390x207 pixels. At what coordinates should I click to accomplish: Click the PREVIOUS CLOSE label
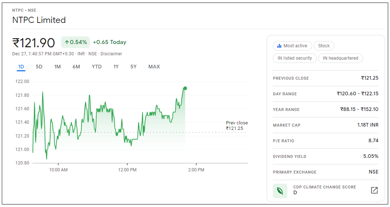[291, 78]
